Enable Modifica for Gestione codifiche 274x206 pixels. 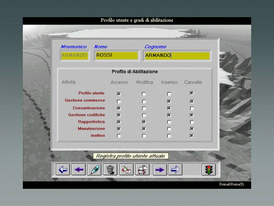pos(143,115)
